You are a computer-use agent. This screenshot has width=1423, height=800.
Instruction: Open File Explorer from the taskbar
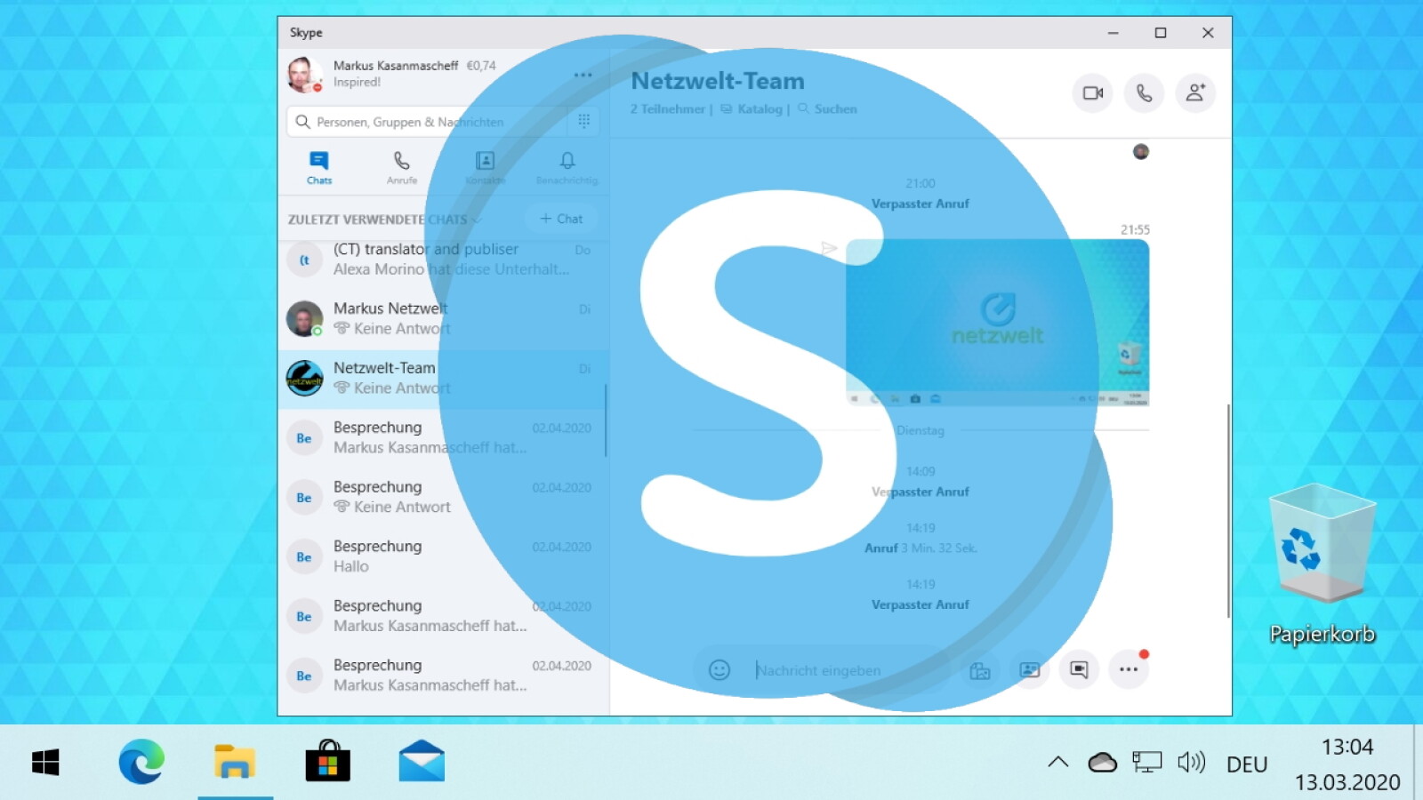[x=235, y=763]
